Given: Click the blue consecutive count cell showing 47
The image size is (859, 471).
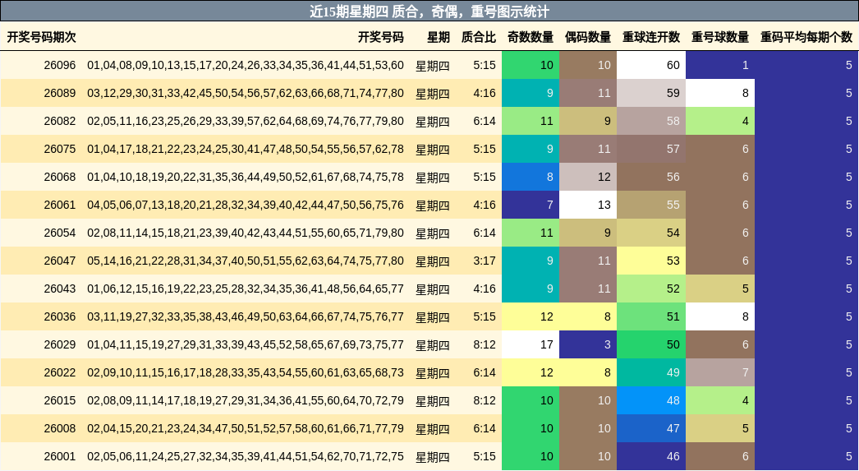Looking at the screenshot, I should point(651,429).
